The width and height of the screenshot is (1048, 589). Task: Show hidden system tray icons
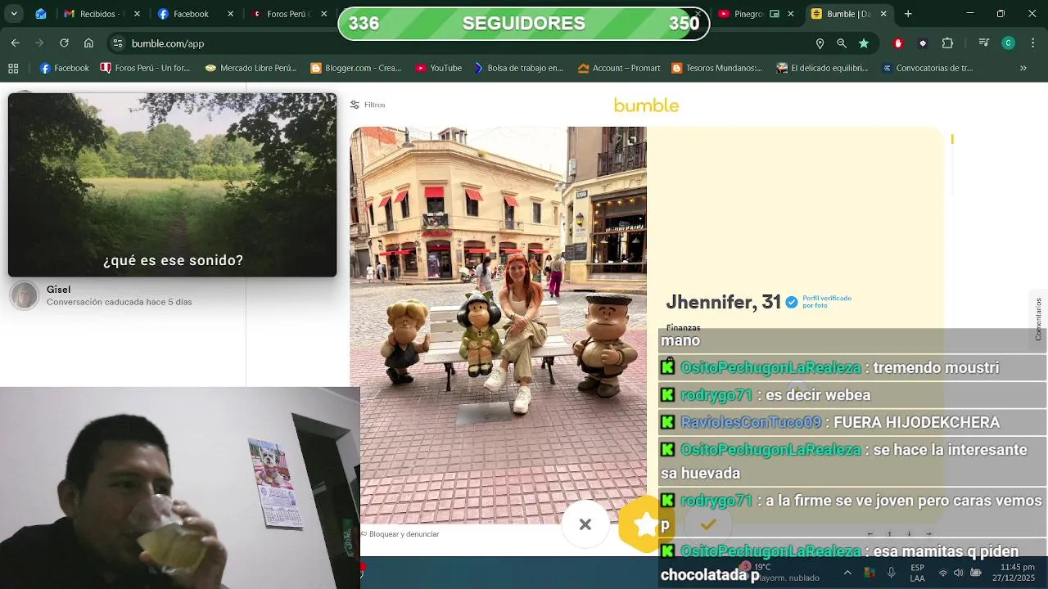pyautogui.click(x=847, y=573)
